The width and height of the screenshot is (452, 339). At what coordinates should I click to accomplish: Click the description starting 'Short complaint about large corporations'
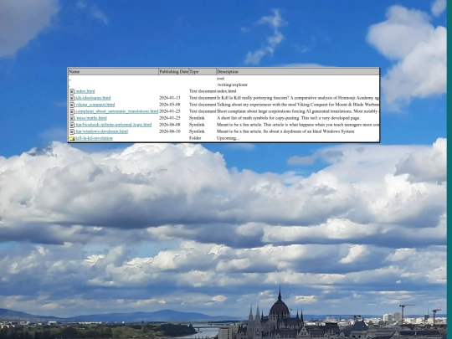pos(298,111)
